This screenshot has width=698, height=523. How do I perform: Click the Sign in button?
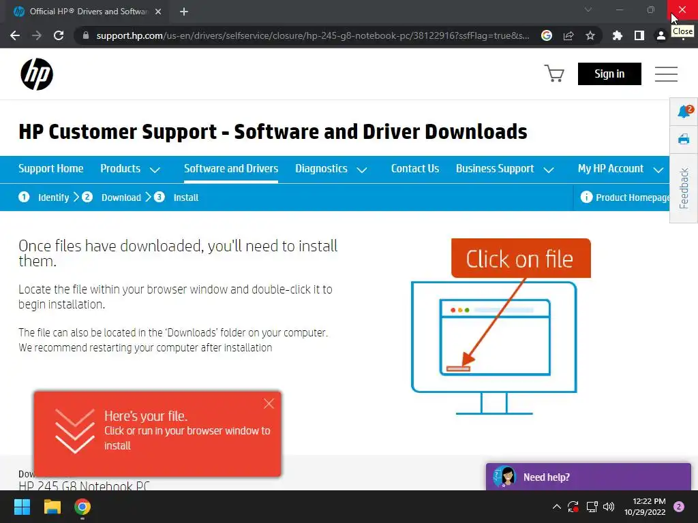click(x=609, y=74)
